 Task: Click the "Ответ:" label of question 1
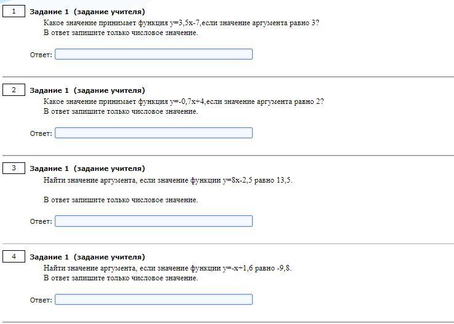[x=41, y=55]
